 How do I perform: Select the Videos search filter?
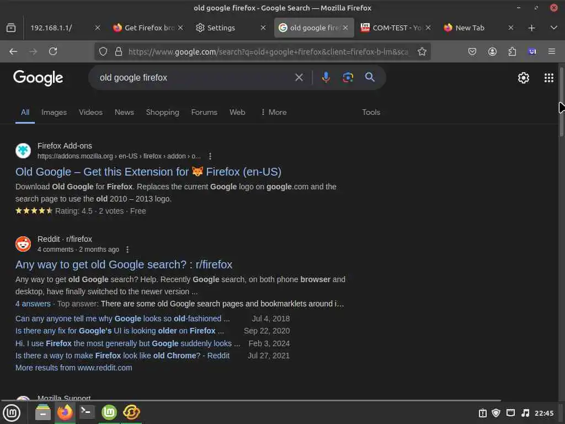(90, 112)
